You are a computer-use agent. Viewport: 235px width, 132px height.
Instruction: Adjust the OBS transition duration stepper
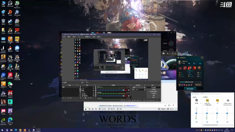coord(145,89)
